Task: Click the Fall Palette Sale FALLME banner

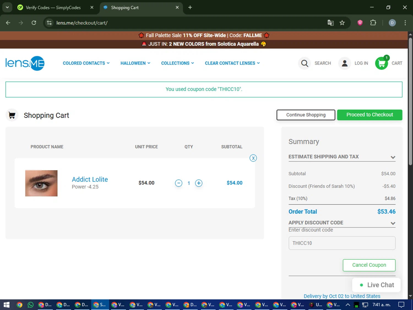Action: coord(204,35)
